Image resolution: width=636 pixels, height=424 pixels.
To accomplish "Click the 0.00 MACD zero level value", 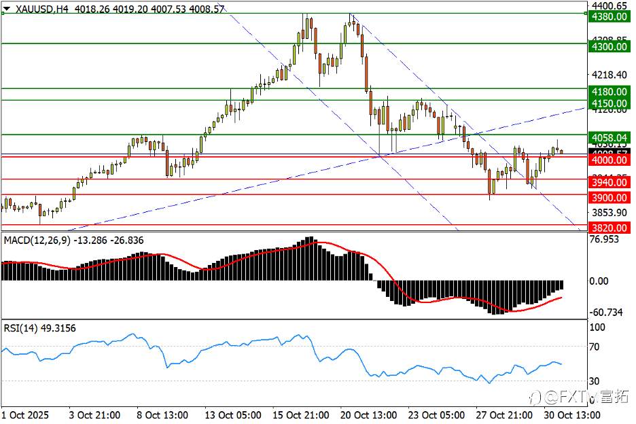I will [599, 281].
